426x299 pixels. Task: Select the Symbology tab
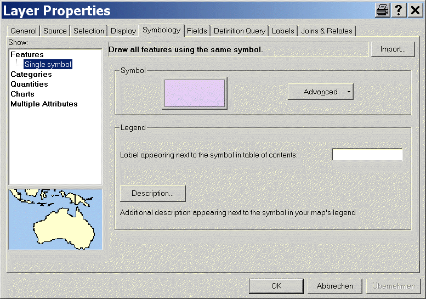pos(161,30)
